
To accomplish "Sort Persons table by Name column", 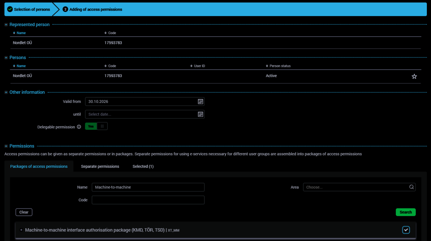I will point(20,66).
